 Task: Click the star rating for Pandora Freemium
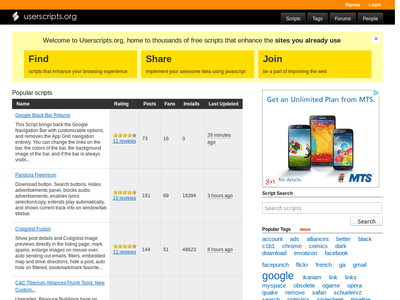coord(124,192)
